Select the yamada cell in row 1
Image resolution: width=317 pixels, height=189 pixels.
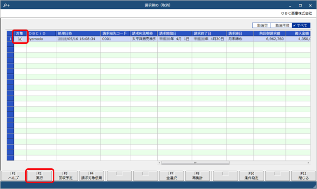pos(41,39)
